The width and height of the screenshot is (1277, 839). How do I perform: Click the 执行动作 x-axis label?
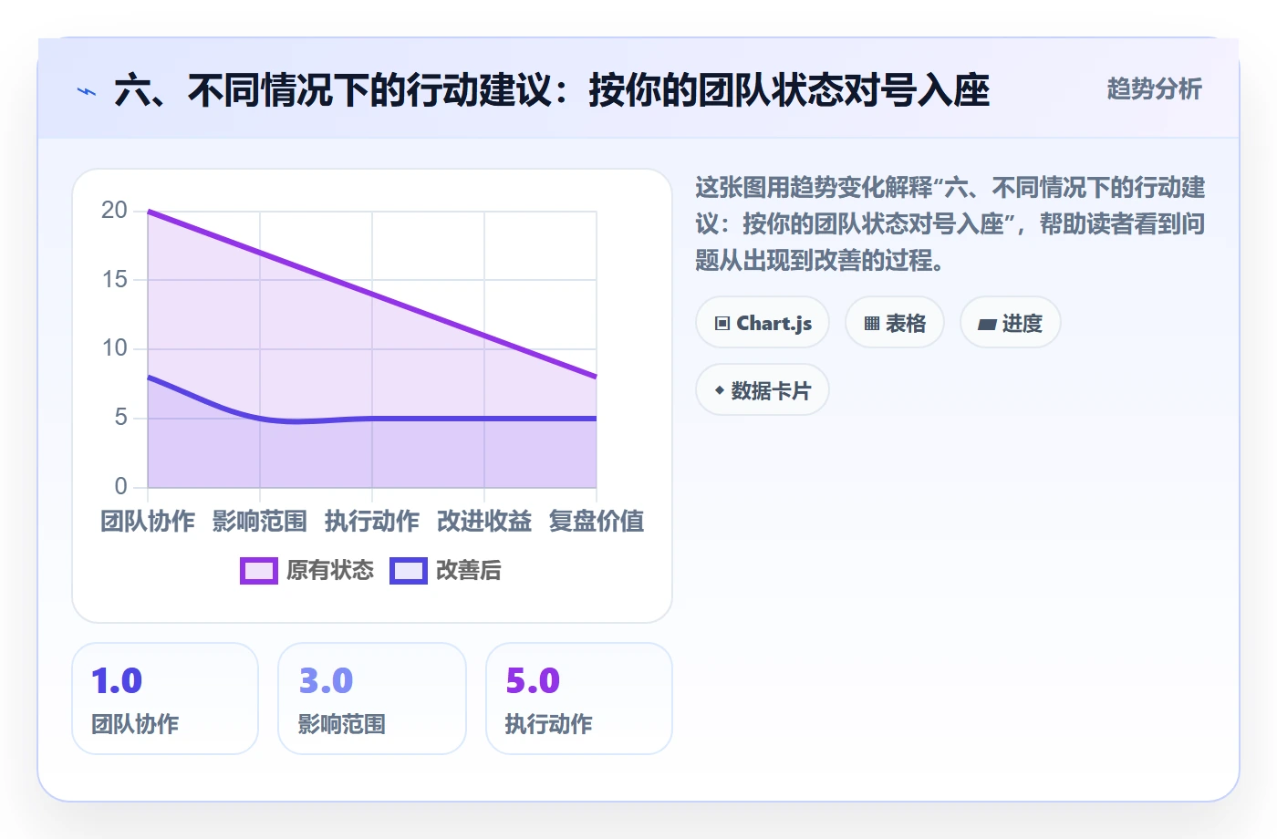point(372,522)
